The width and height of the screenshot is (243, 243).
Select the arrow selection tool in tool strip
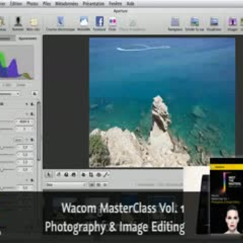49,175
